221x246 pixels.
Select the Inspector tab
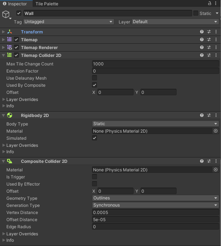16,4
